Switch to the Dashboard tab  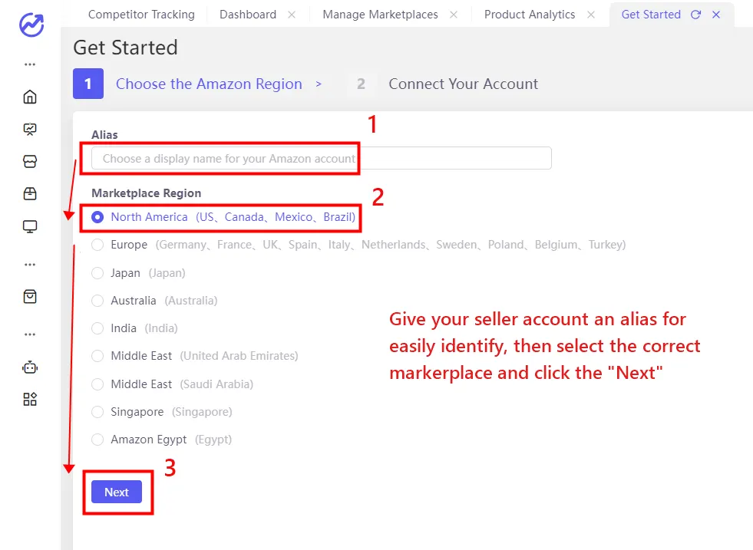pos(247,14)
